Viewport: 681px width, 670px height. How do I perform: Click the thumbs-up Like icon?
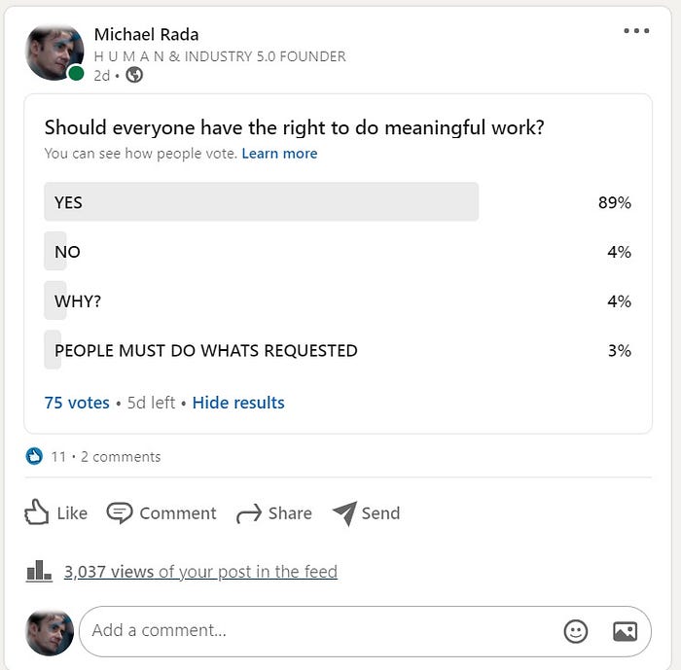(x=36, y=512)
